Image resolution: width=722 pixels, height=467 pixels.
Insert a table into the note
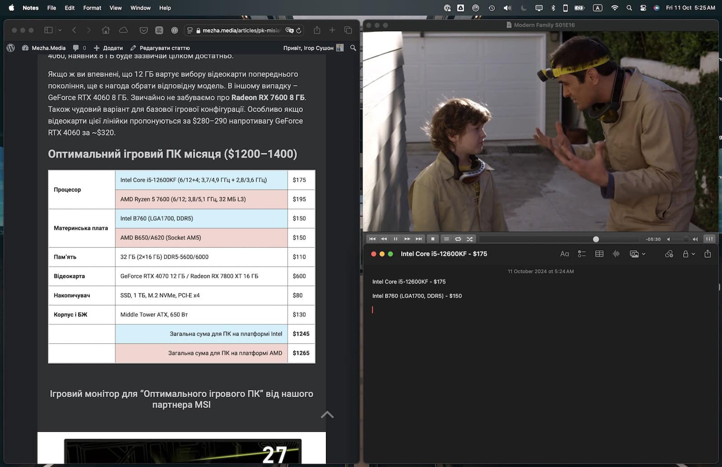(599, 254)
